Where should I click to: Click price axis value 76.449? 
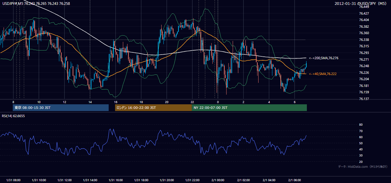(364, 7)
